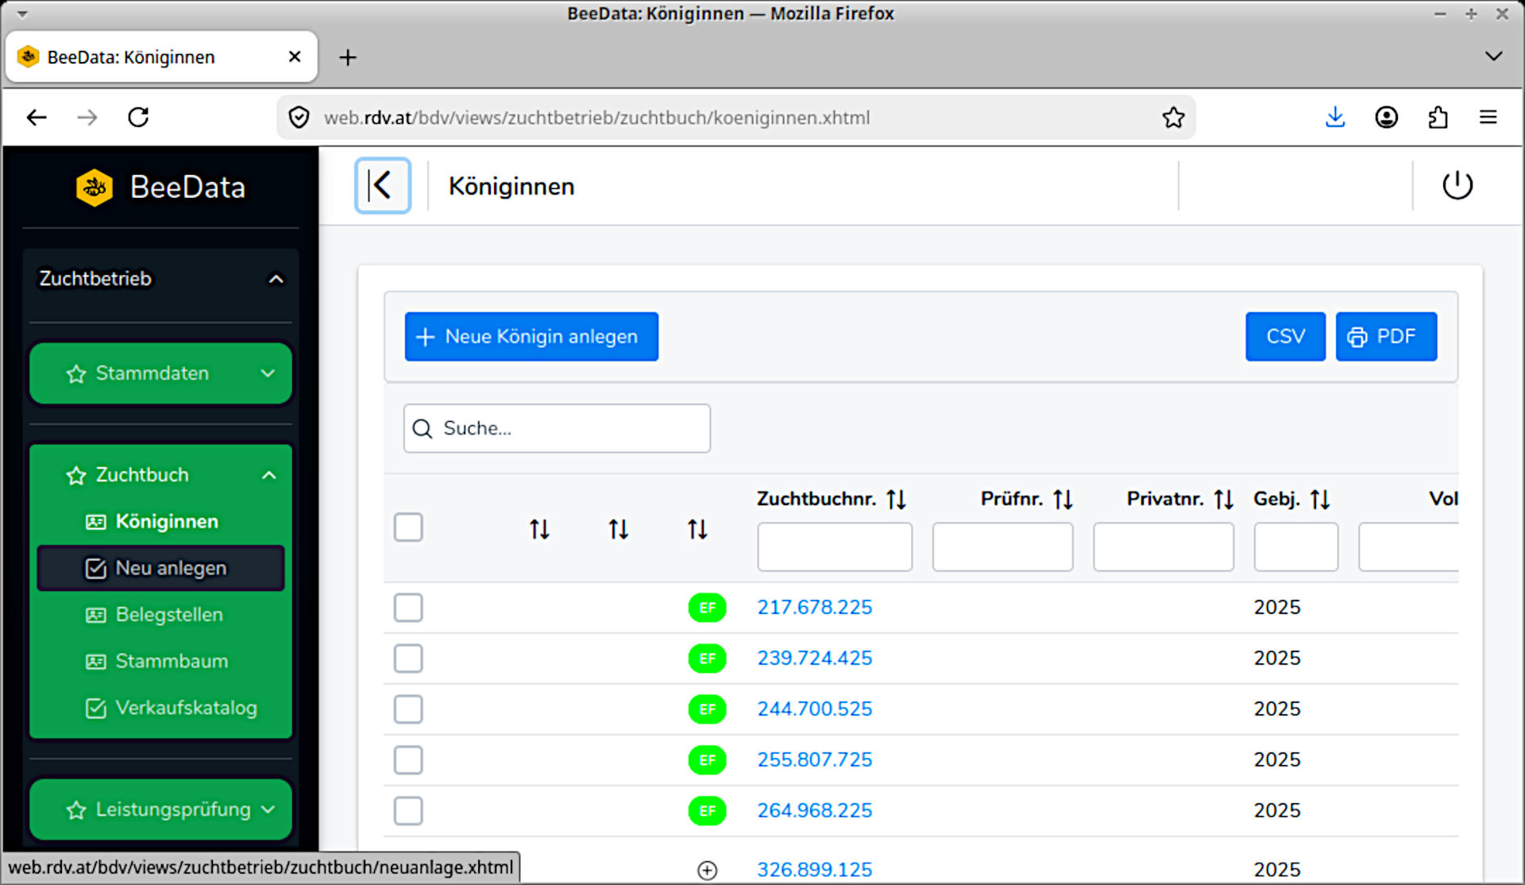Image resolution: width=1525 pixels, height=885 pixels.
Task: Click the Firefox downloads arrow icon
Action: [x=1335, y=118]
